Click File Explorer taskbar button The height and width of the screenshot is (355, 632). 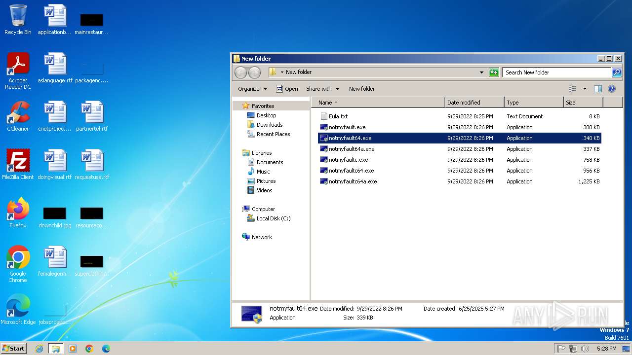tap(56, 349)
